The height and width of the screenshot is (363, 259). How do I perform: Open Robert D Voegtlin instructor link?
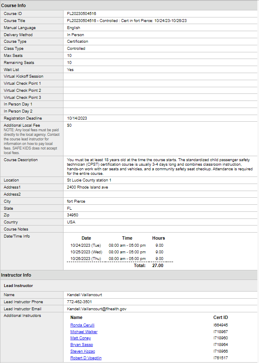pos(86,358)
